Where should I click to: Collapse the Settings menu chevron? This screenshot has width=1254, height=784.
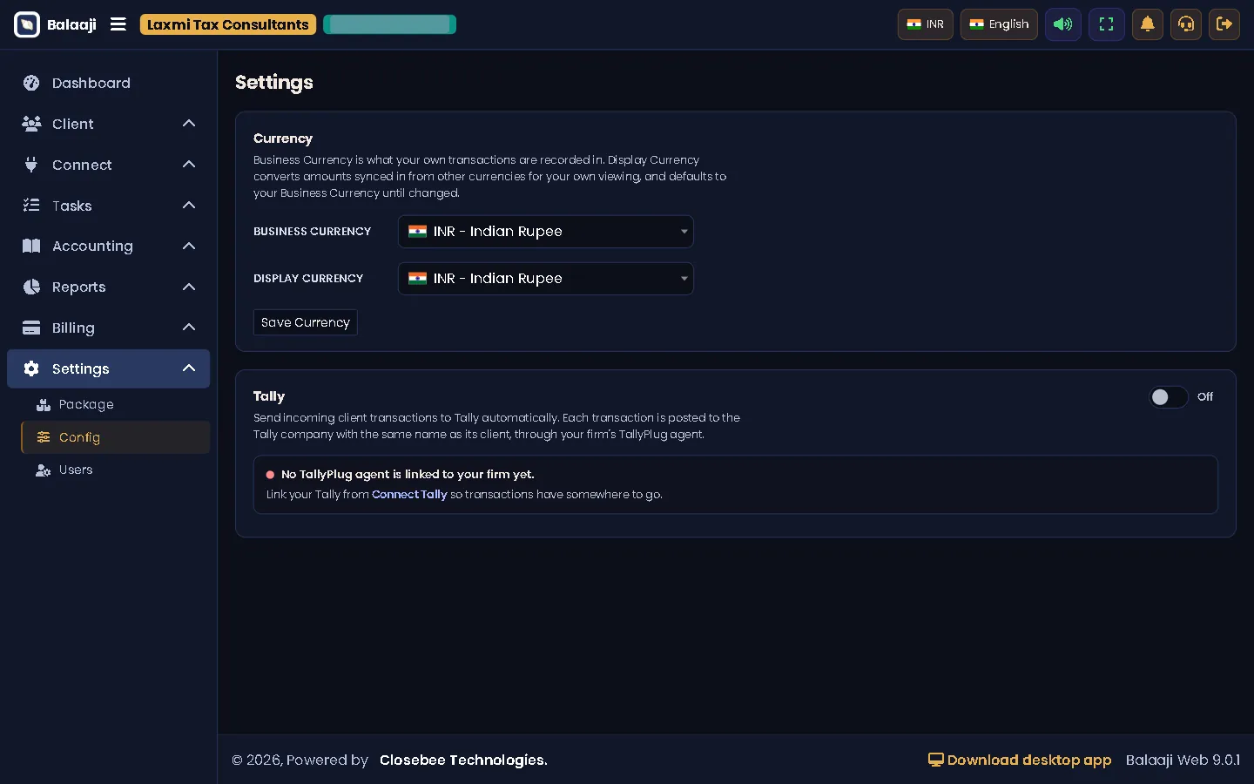[189, 368]
